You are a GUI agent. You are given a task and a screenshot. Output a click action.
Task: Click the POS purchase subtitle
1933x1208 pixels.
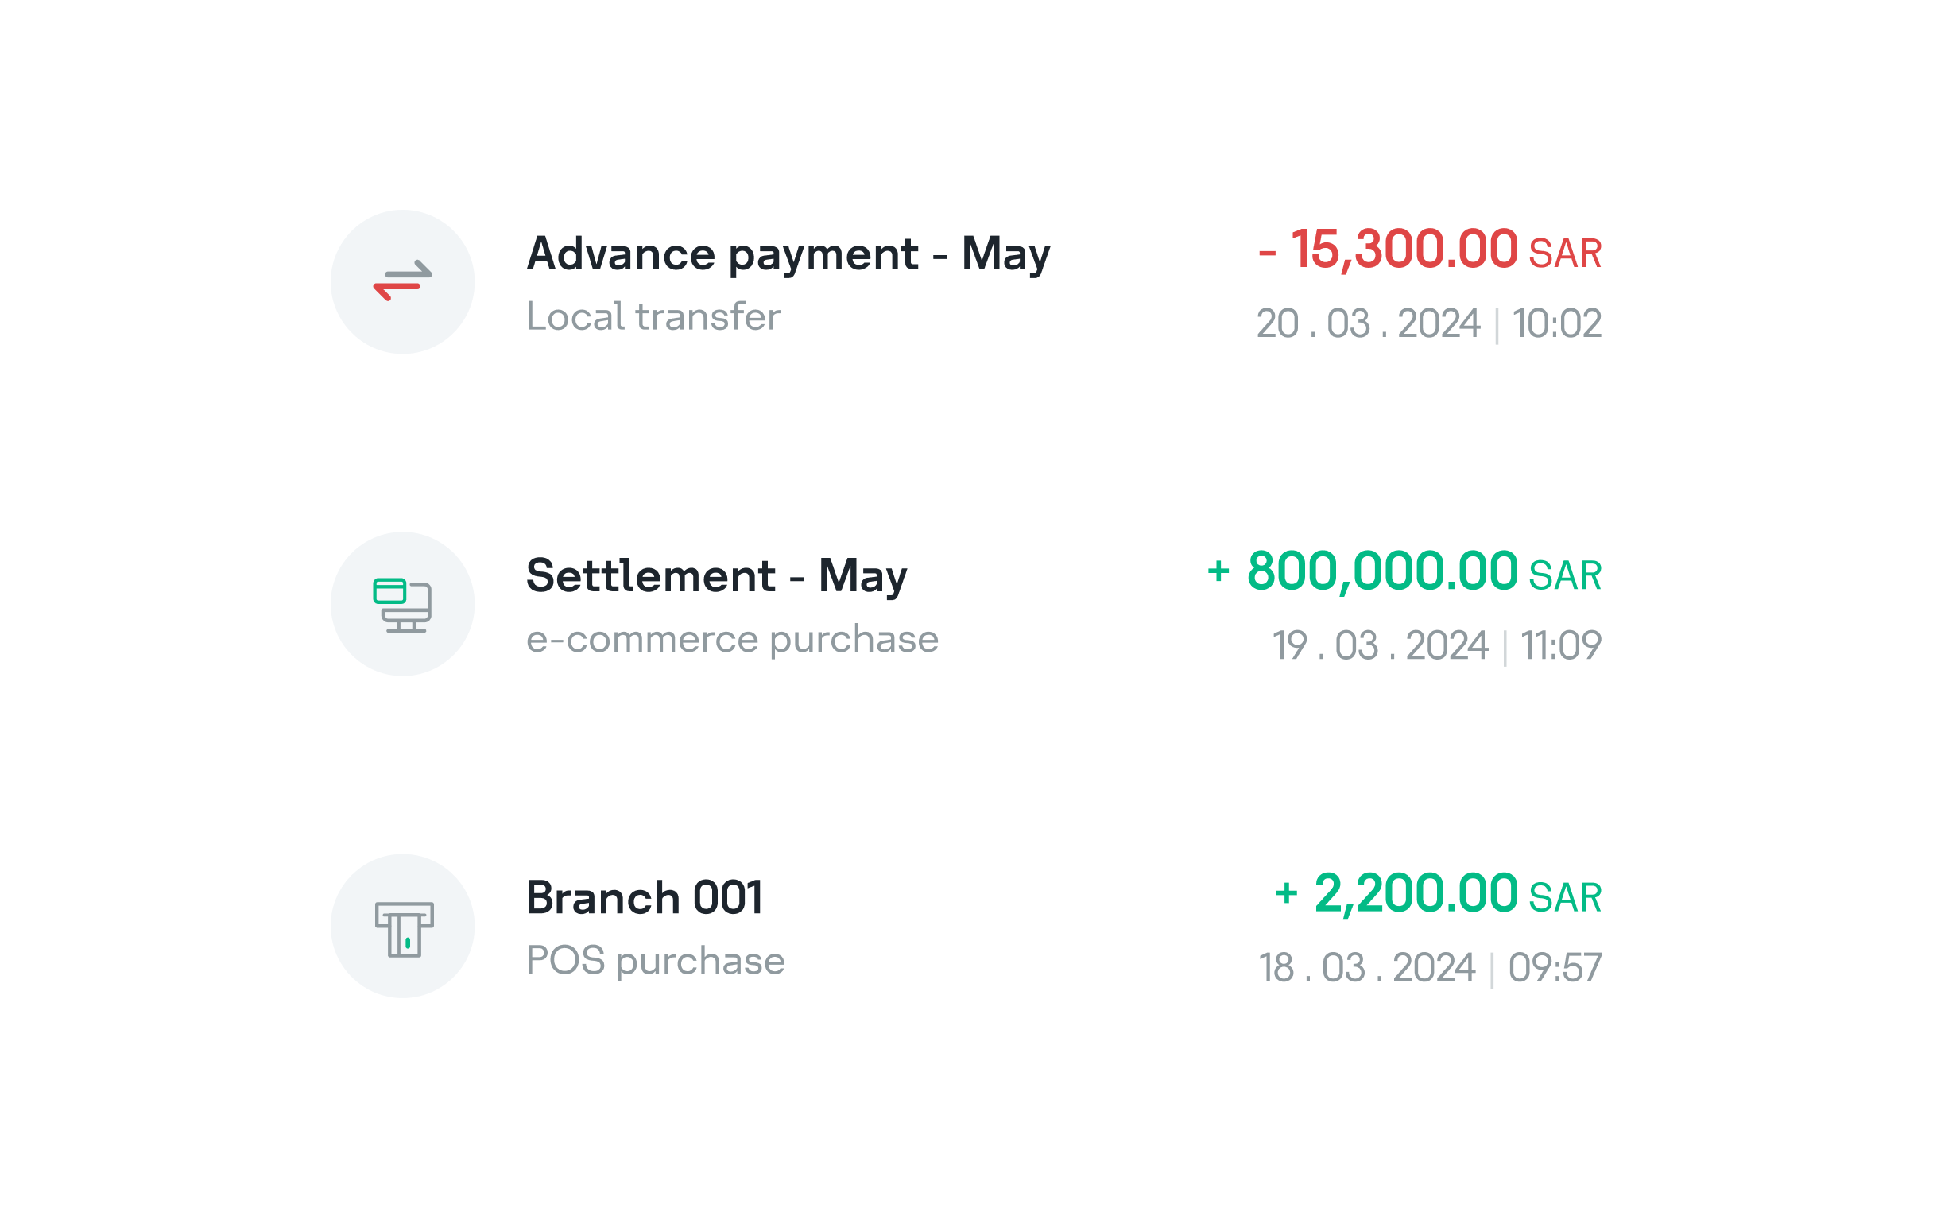click(655, 961)
